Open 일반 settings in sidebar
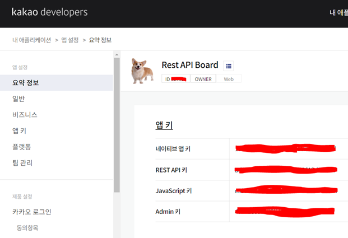Viewport: 348px width, 238px height. pyautogui.click(x=18, y=99)
